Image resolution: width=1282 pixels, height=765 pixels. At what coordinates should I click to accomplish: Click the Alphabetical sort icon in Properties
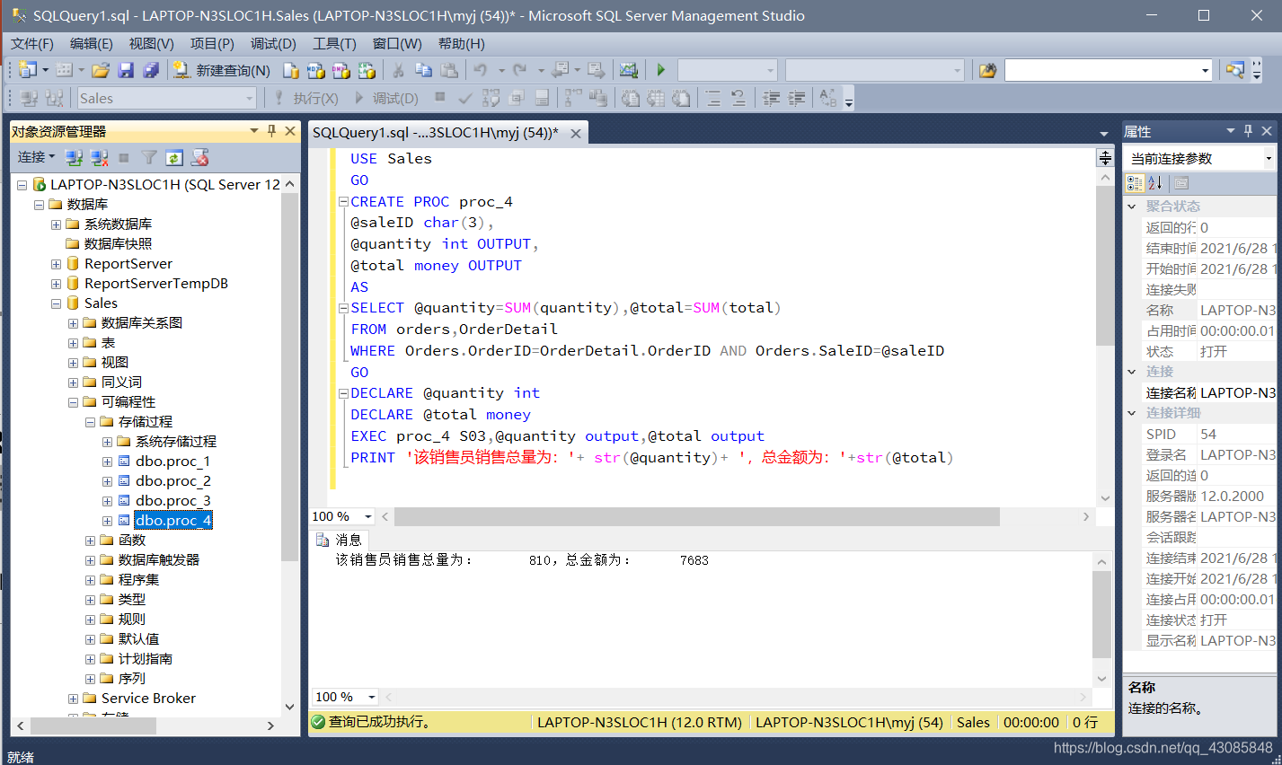1155,183
